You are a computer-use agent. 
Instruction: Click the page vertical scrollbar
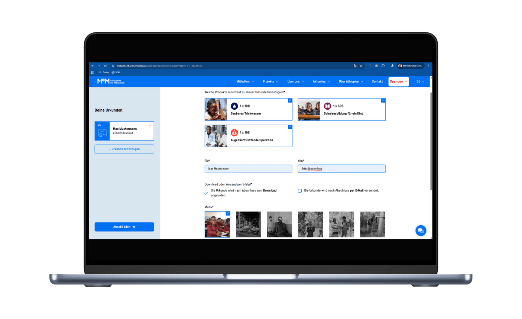431,141
